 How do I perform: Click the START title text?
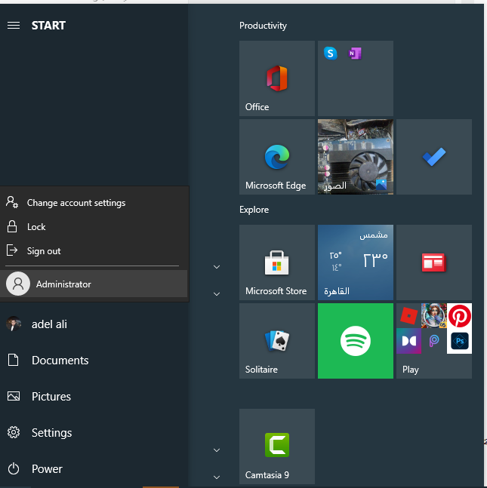(x=48, y=26)
